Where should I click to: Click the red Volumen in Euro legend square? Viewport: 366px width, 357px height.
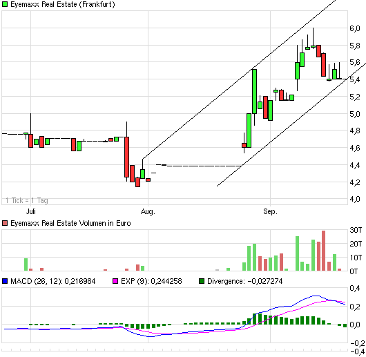(x=5, y=223)
